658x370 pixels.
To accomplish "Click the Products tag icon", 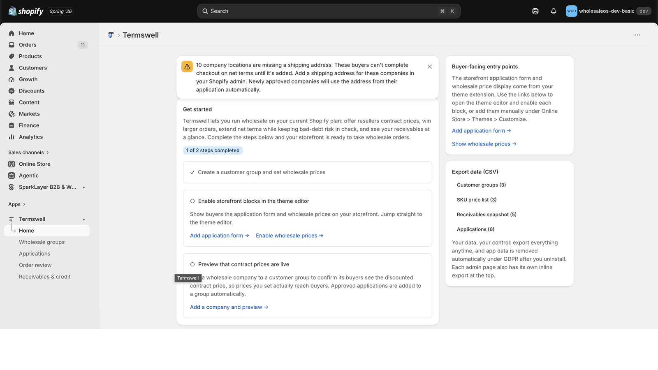I will [12, 56].
